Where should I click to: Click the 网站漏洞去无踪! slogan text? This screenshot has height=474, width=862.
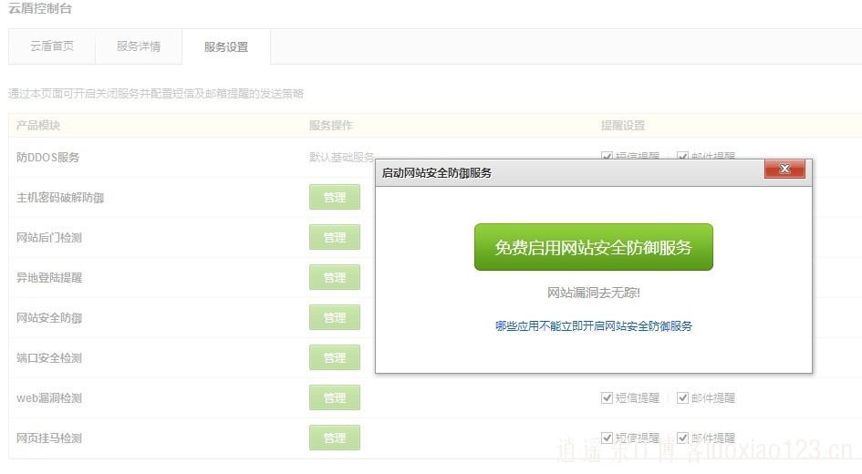tap(594, 293)
